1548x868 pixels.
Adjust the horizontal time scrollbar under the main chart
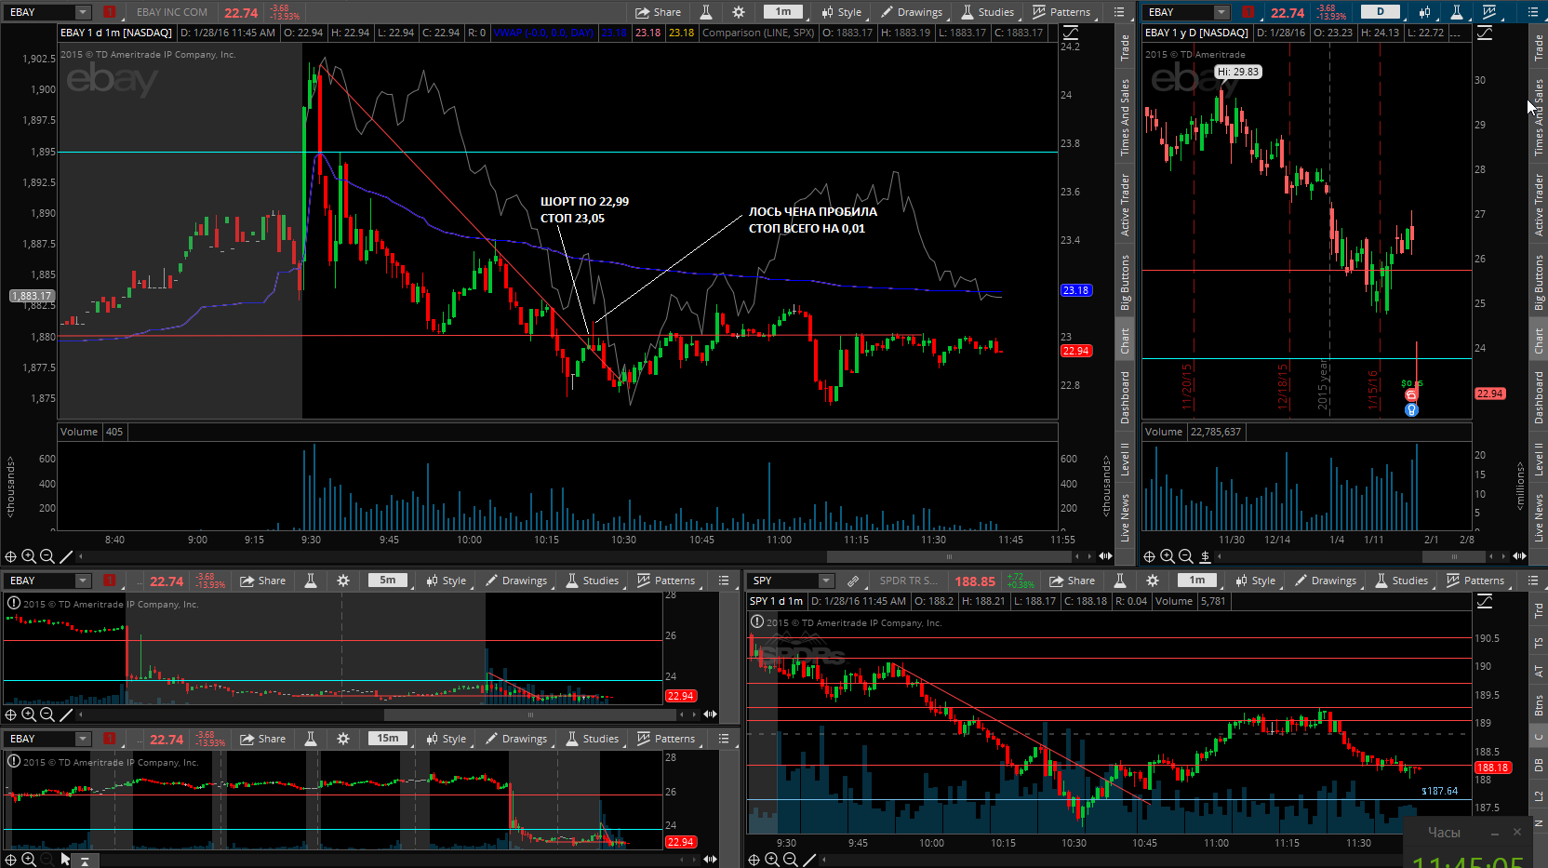pyautogui.click(x=949, y=556)
